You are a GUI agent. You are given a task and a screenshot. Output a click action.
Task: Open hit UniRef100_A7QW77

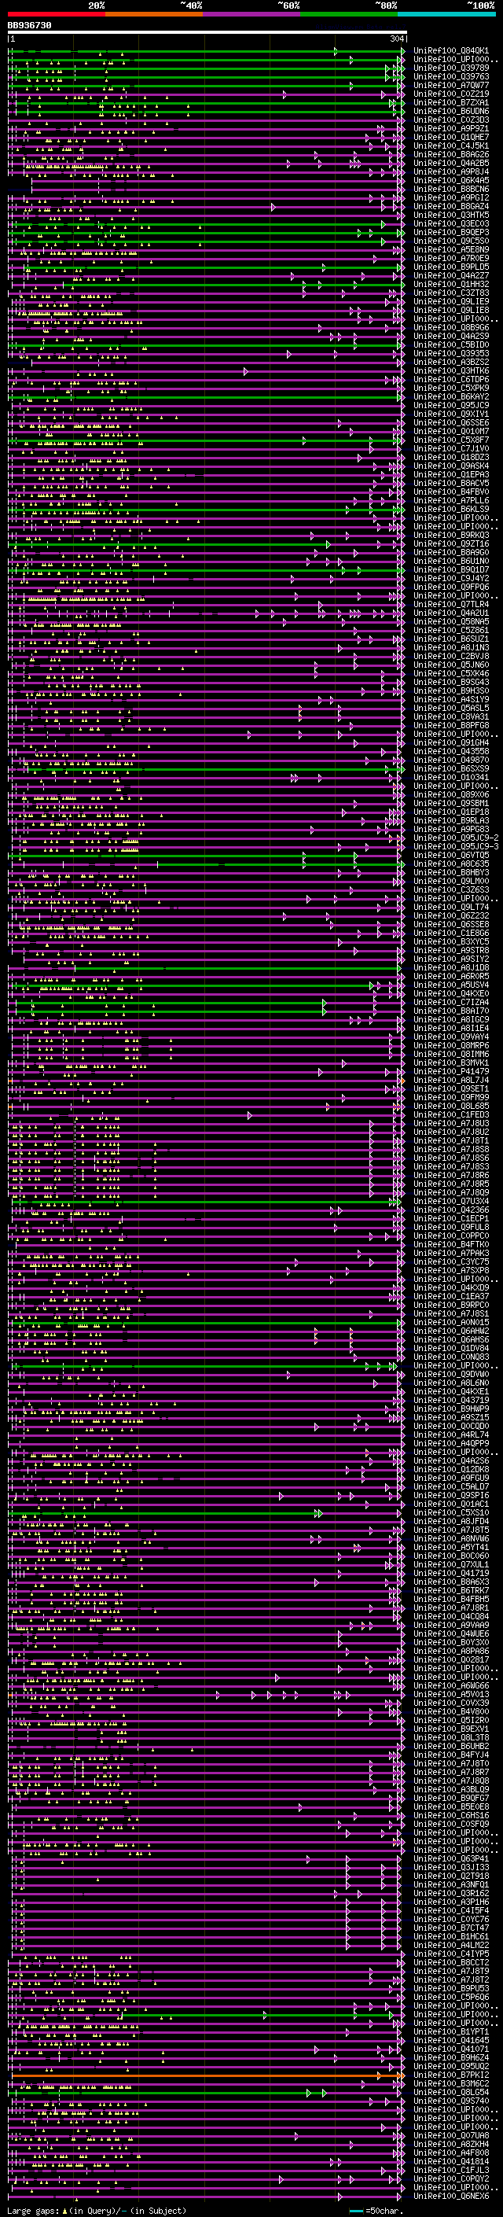pos(451,85)
